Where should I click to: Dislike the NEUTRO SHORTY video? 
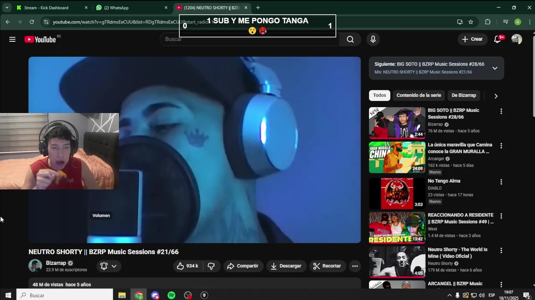(x=211, y=266)
